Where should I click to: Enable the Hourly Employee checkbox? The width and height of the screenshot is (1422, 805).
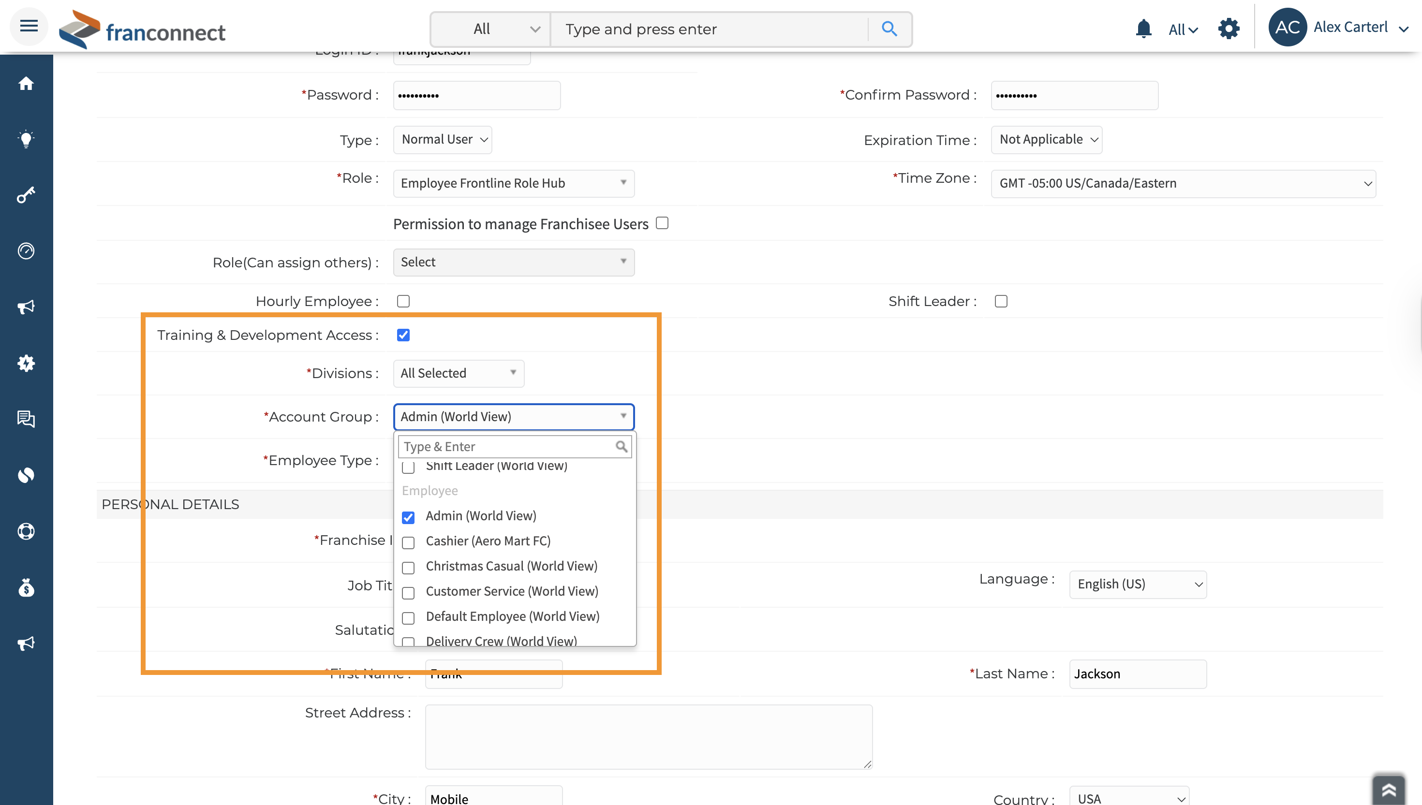coord(403,301)
